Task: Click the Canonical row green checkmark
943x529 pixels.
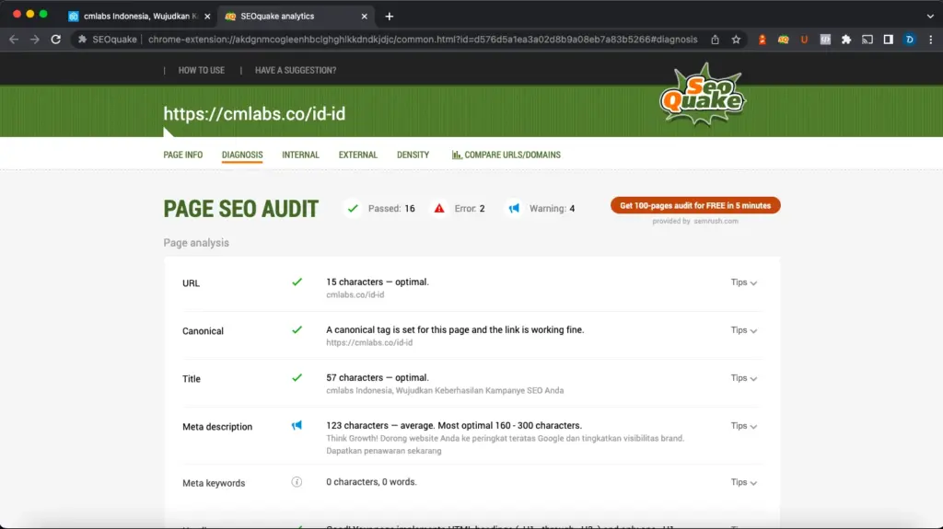Action: [297, 329]
